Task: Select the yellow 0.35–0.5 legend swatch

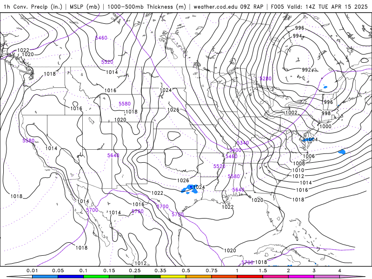Action: [173, 277]
